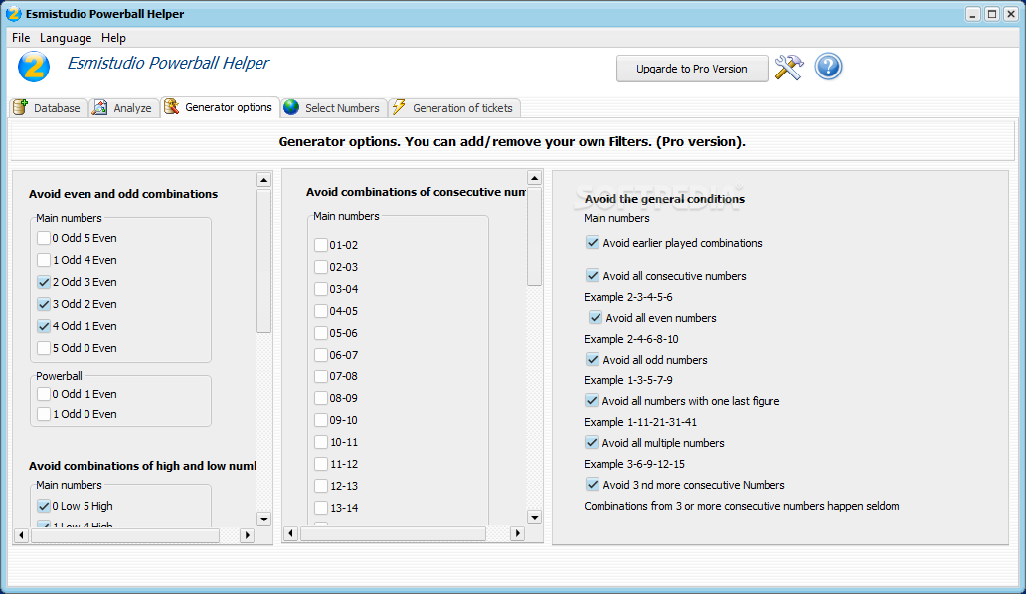This screenshot has width=1026, height=594.
Task: Check consecutive pair 07-08
Action: (321, 376)
